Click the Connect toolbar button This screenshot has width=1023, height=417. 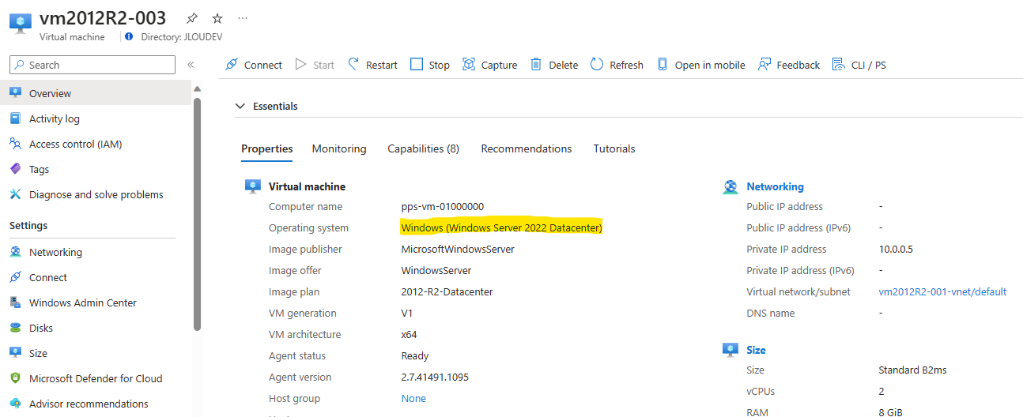click(x=254, y=65)
